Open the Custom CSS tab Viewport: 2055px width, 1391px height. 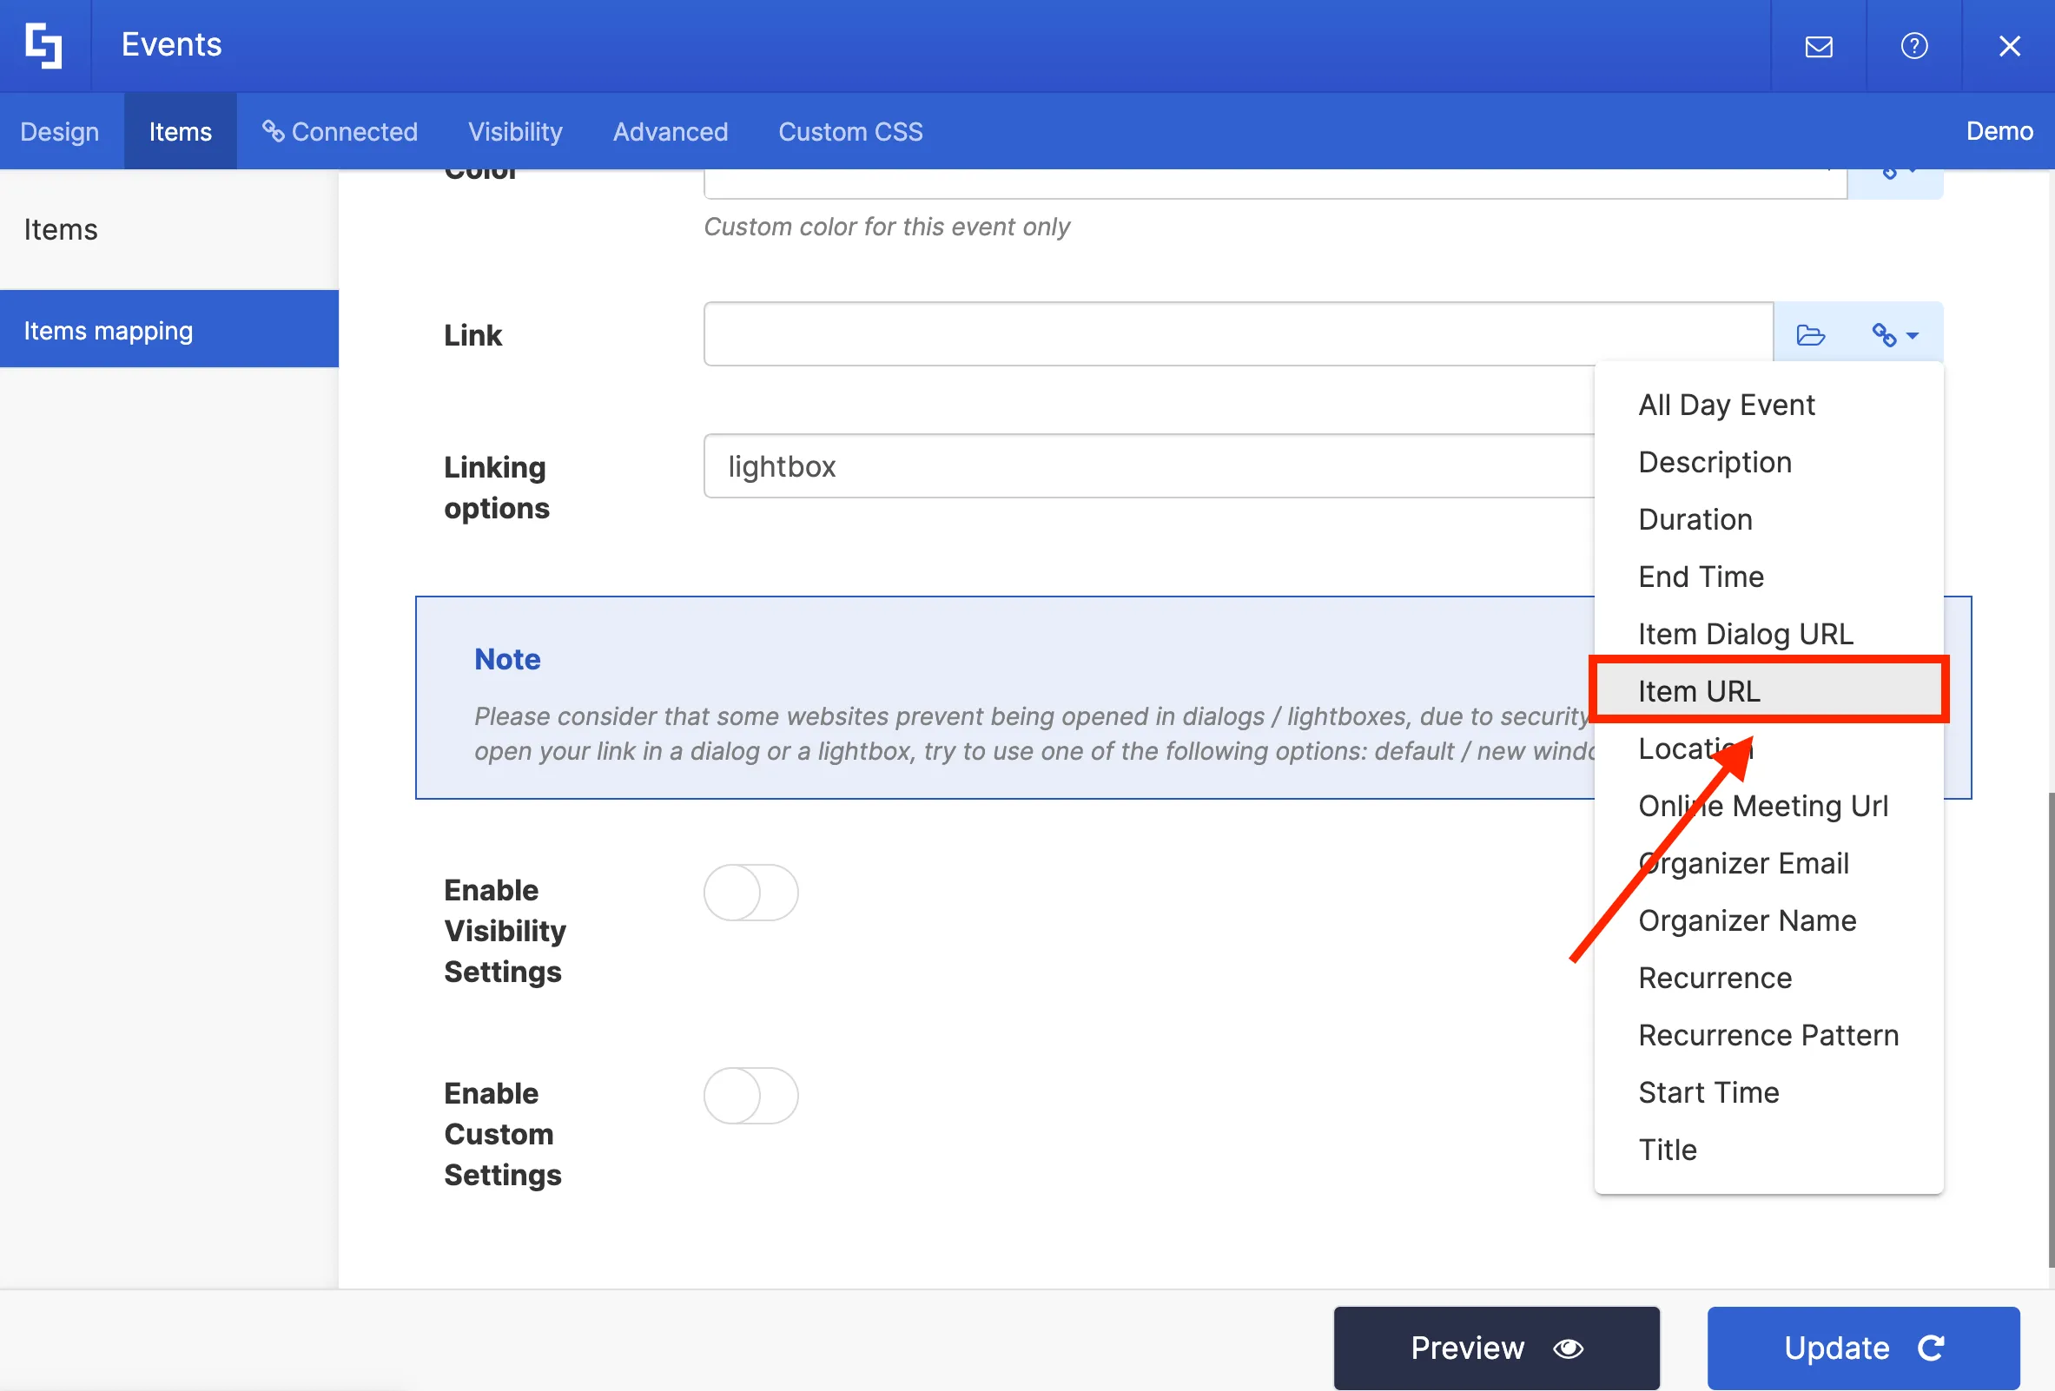850,131
